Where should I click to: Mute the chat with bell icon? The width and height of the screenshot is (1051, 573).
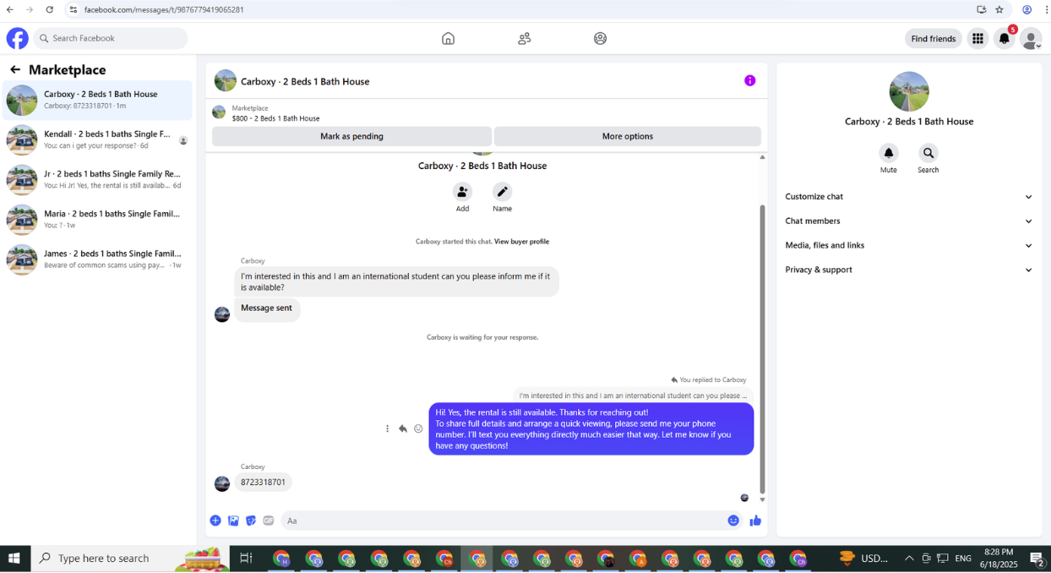click(x=889, y=153)
